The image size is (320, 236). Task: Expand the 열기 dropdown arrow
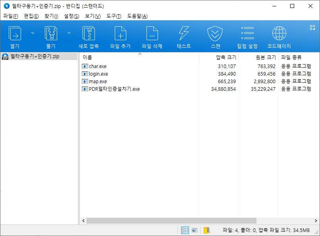(x=33, y=33)
